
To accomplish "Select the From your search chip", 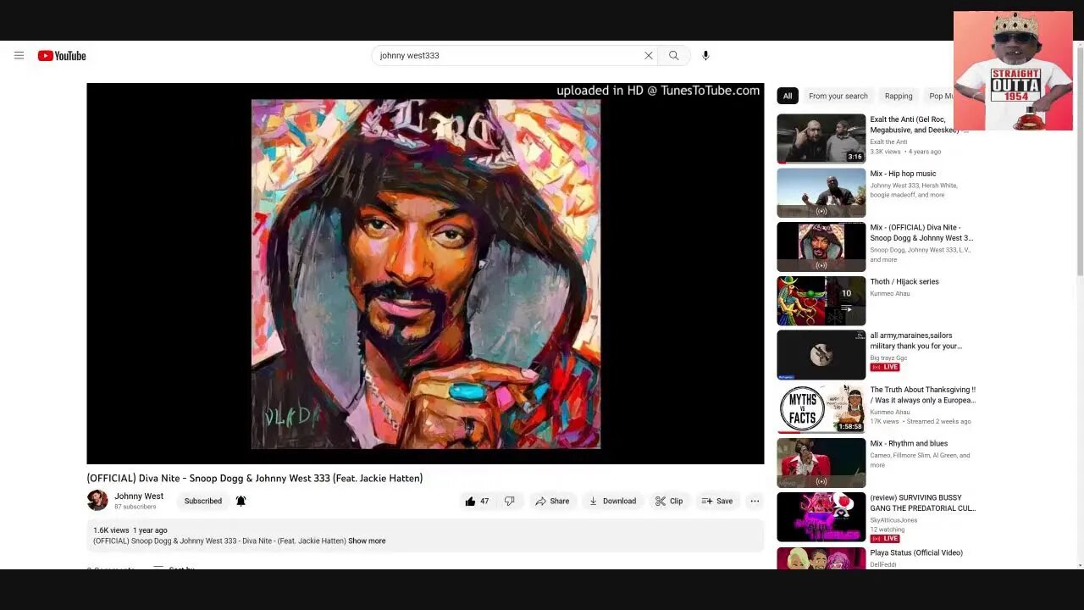I will tap(838, 96).
